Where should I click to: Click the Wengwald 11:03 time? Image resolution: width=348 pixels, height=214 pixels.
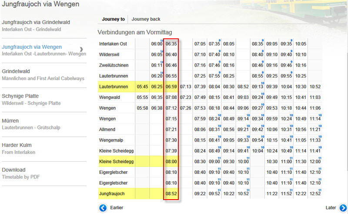coord(315,97)
